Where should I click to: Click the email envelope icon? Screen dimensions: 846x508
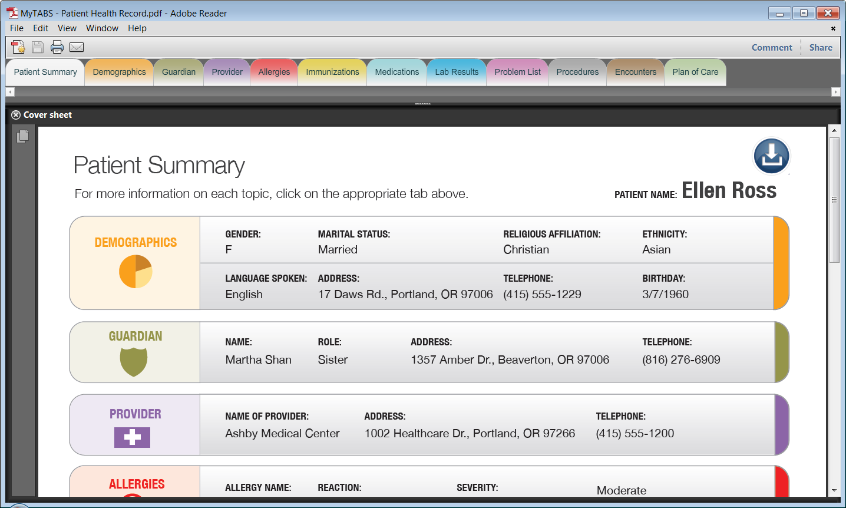77,47
